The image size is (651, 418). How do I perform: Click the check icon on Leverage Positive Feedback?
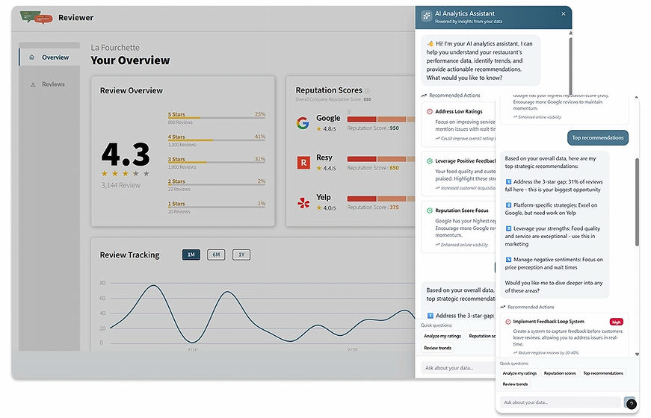point(430,161)
